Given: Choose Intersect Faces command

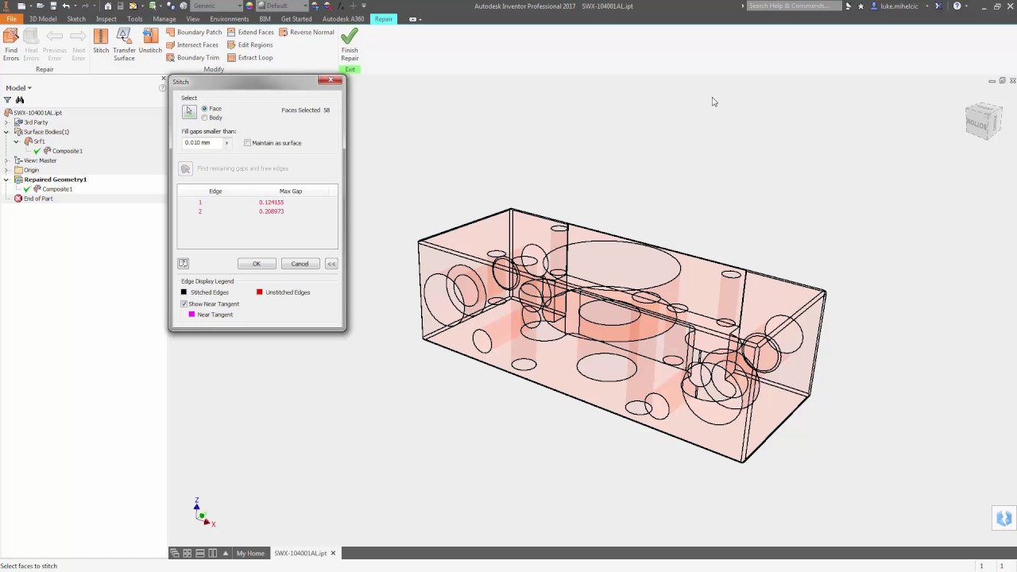Looking at the screenshot, I should pyautogui.click(x=192, y=44).
